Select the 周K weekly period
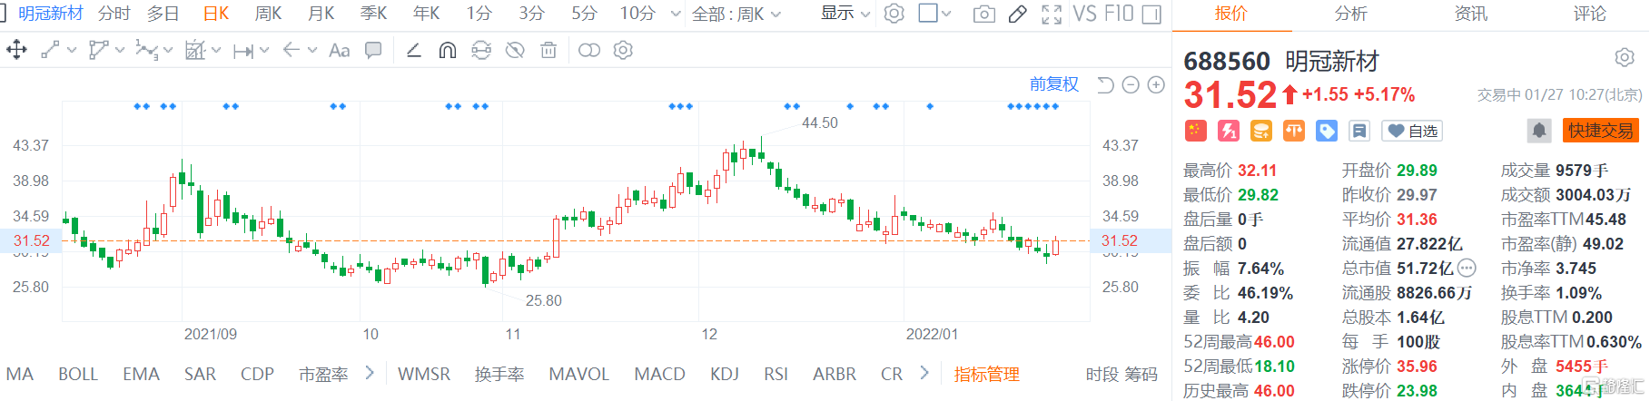 (268, 14)
